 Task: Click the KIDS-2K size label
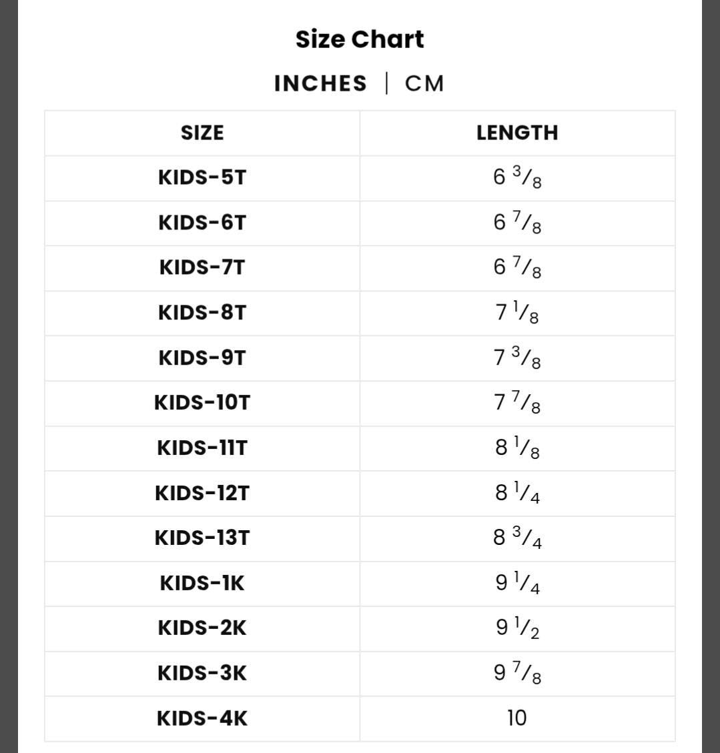click(202, 628)
